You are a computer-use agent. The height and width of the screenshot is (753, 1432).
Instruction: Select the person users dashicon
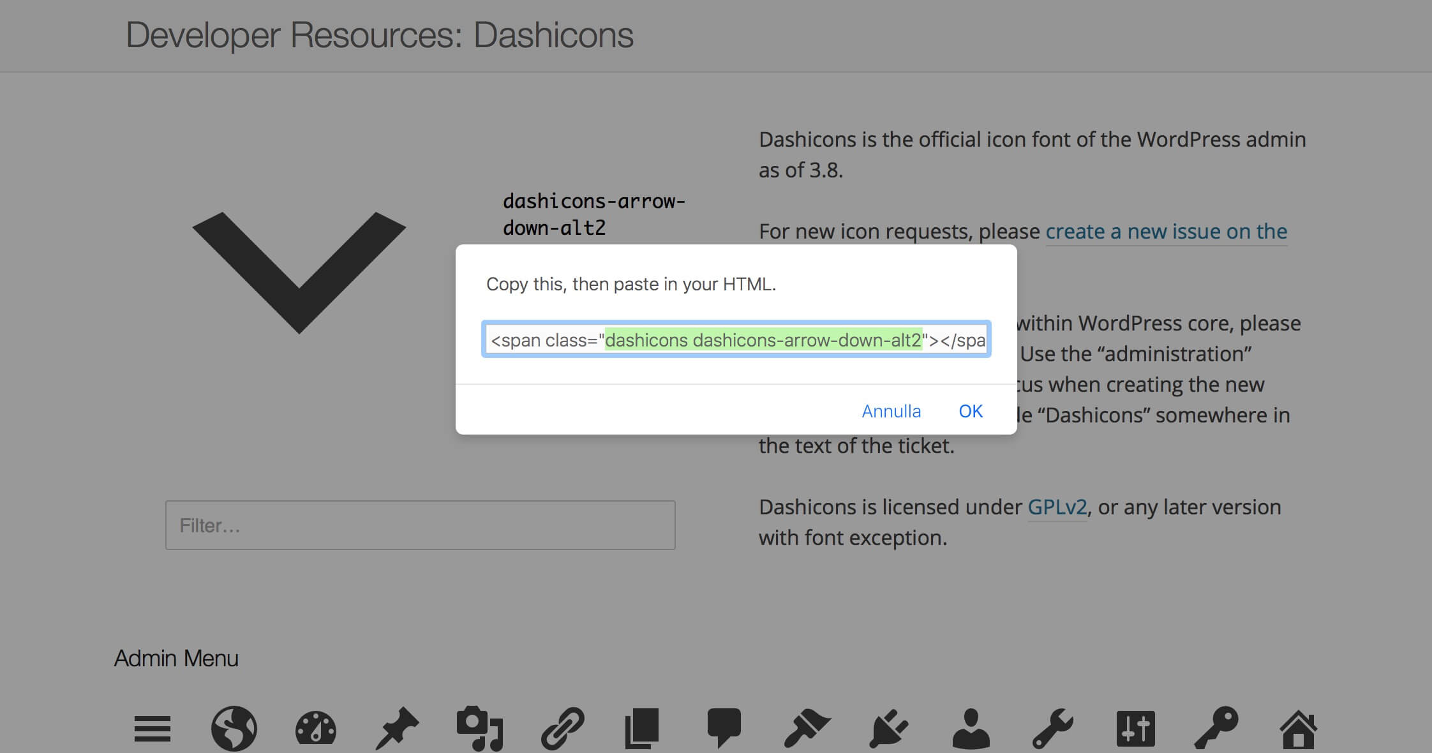[971, 728]
